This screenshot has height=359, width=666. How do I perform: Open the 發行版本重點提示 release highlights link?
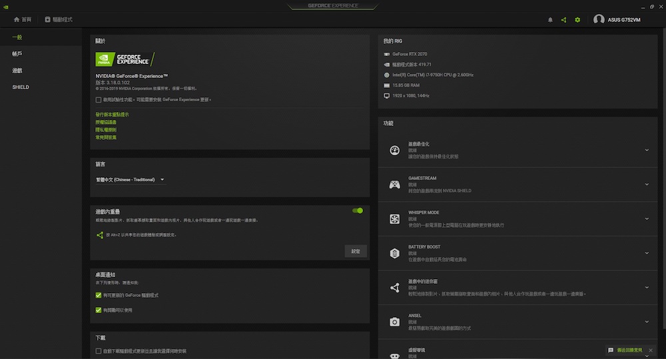[113, 115]
